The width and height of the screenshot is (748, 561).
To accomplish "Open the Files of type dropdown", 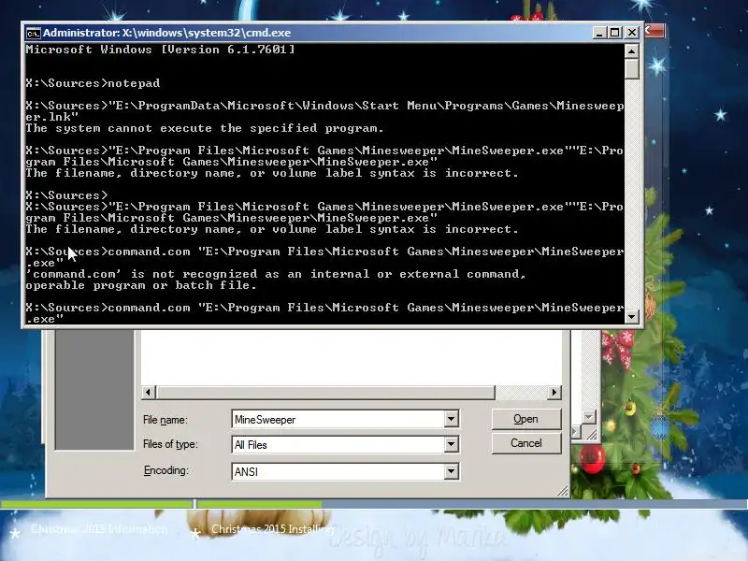I will tap(451, 445).
